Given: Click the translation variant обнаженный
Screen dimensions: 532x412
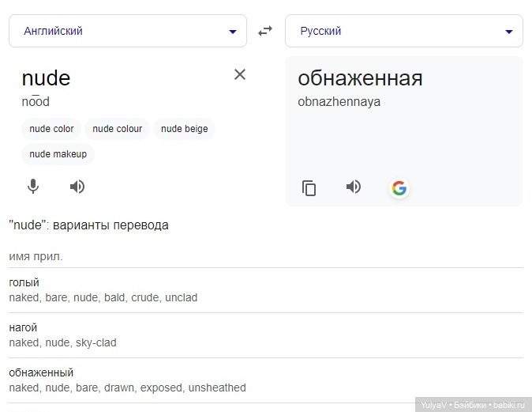Looking at the screenshot, I should tap(41, 372).
